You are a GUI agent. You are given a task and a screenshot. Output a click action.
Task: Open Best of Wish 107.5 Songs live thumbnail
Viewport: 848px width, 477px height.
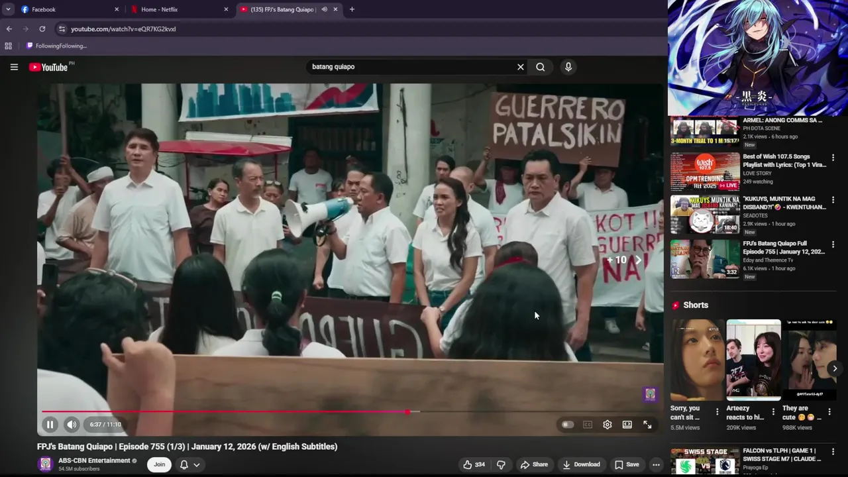click(x=705, y=172)
